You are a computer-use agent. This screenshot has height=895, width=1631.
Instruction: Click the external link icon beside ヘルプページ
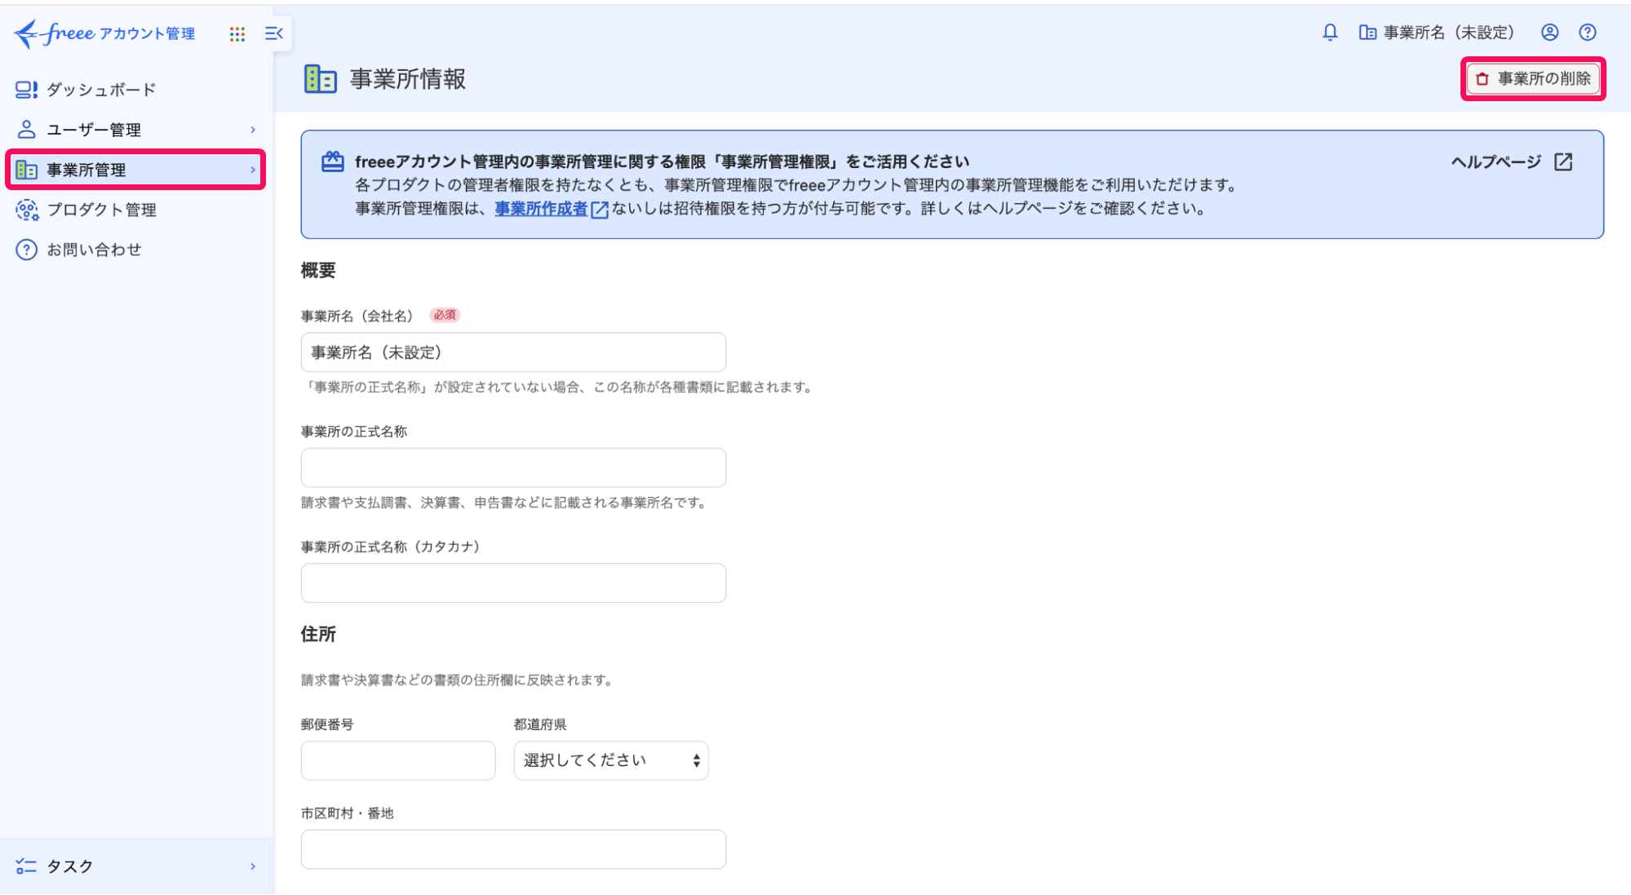click(1563, 162)
